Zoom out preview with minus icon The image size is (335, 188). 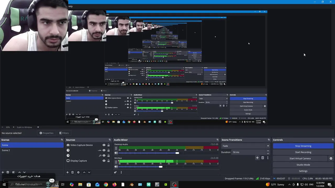click(2, 127)
